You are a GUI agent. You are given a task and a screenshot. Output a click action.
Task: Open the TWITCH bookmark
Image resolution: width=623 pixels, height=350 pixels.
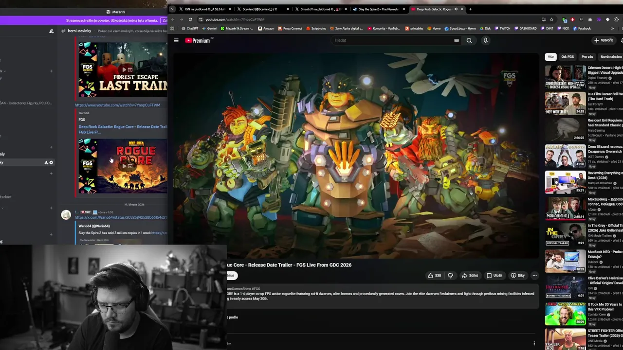pos(502,28)
